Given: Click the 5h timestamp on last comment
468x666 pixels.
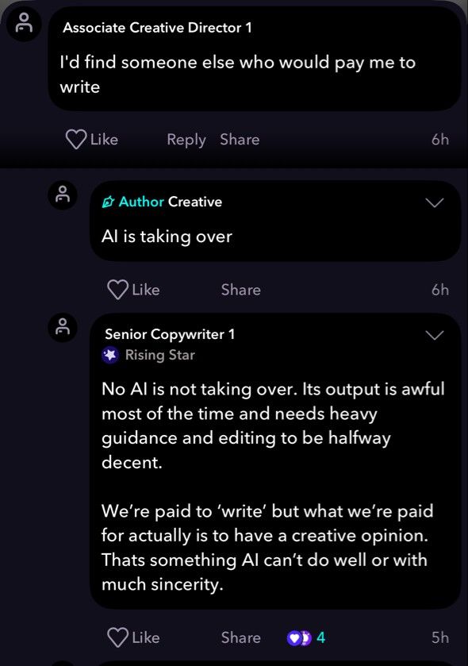Looking at the screenshot, I should tap(440, 637).
